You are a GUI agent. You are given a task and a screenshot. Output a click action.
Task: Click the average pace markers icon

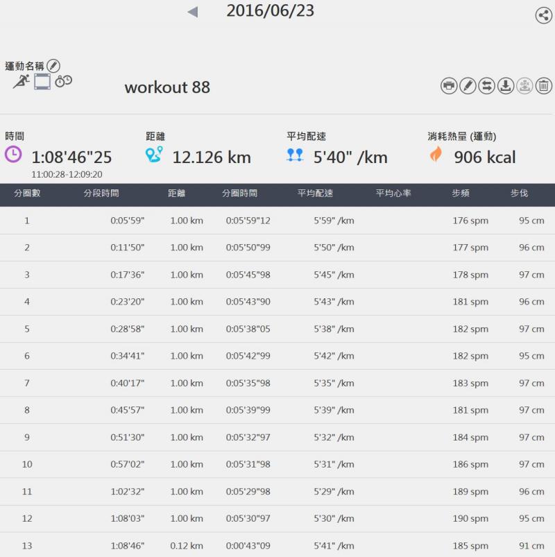pos(295,155)
